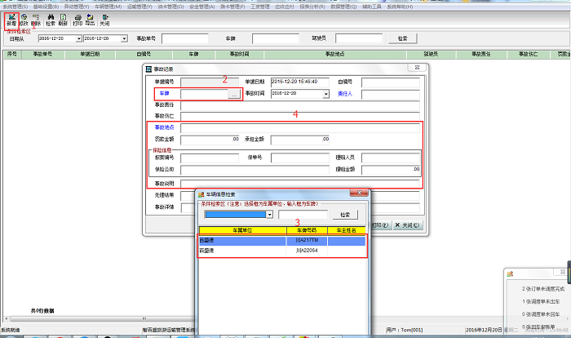
Task: Click the 新增 (Add new) toolbar icon
Action: click(11, 19)
